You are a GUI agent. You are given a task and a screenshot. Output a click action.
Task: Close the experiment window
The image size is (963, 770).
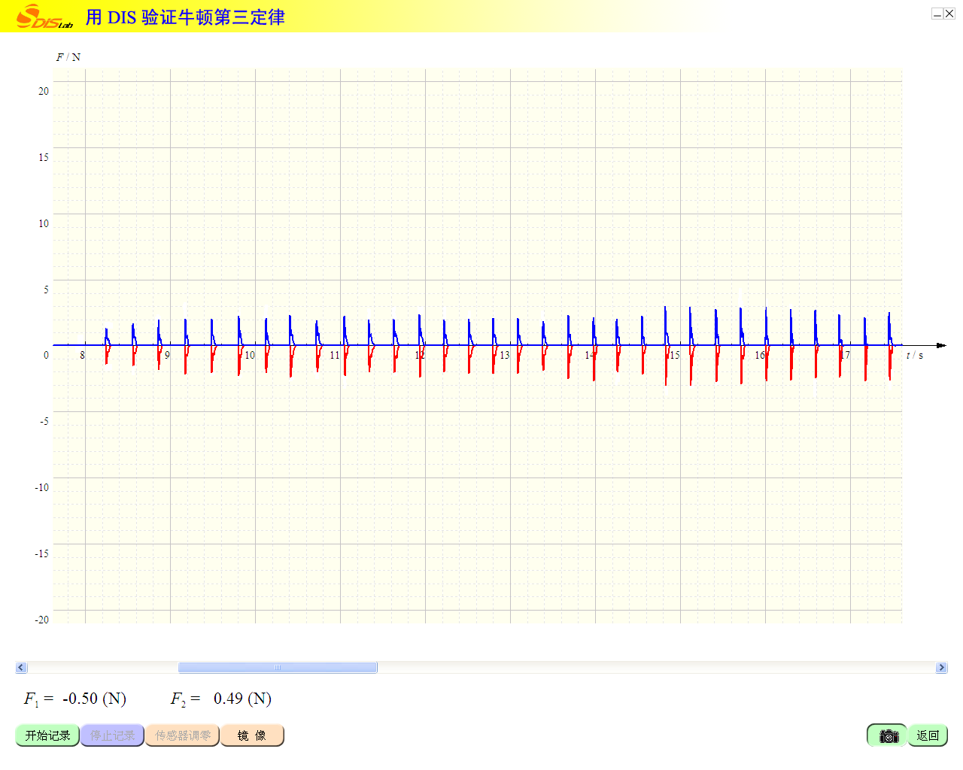coord(949,14)
